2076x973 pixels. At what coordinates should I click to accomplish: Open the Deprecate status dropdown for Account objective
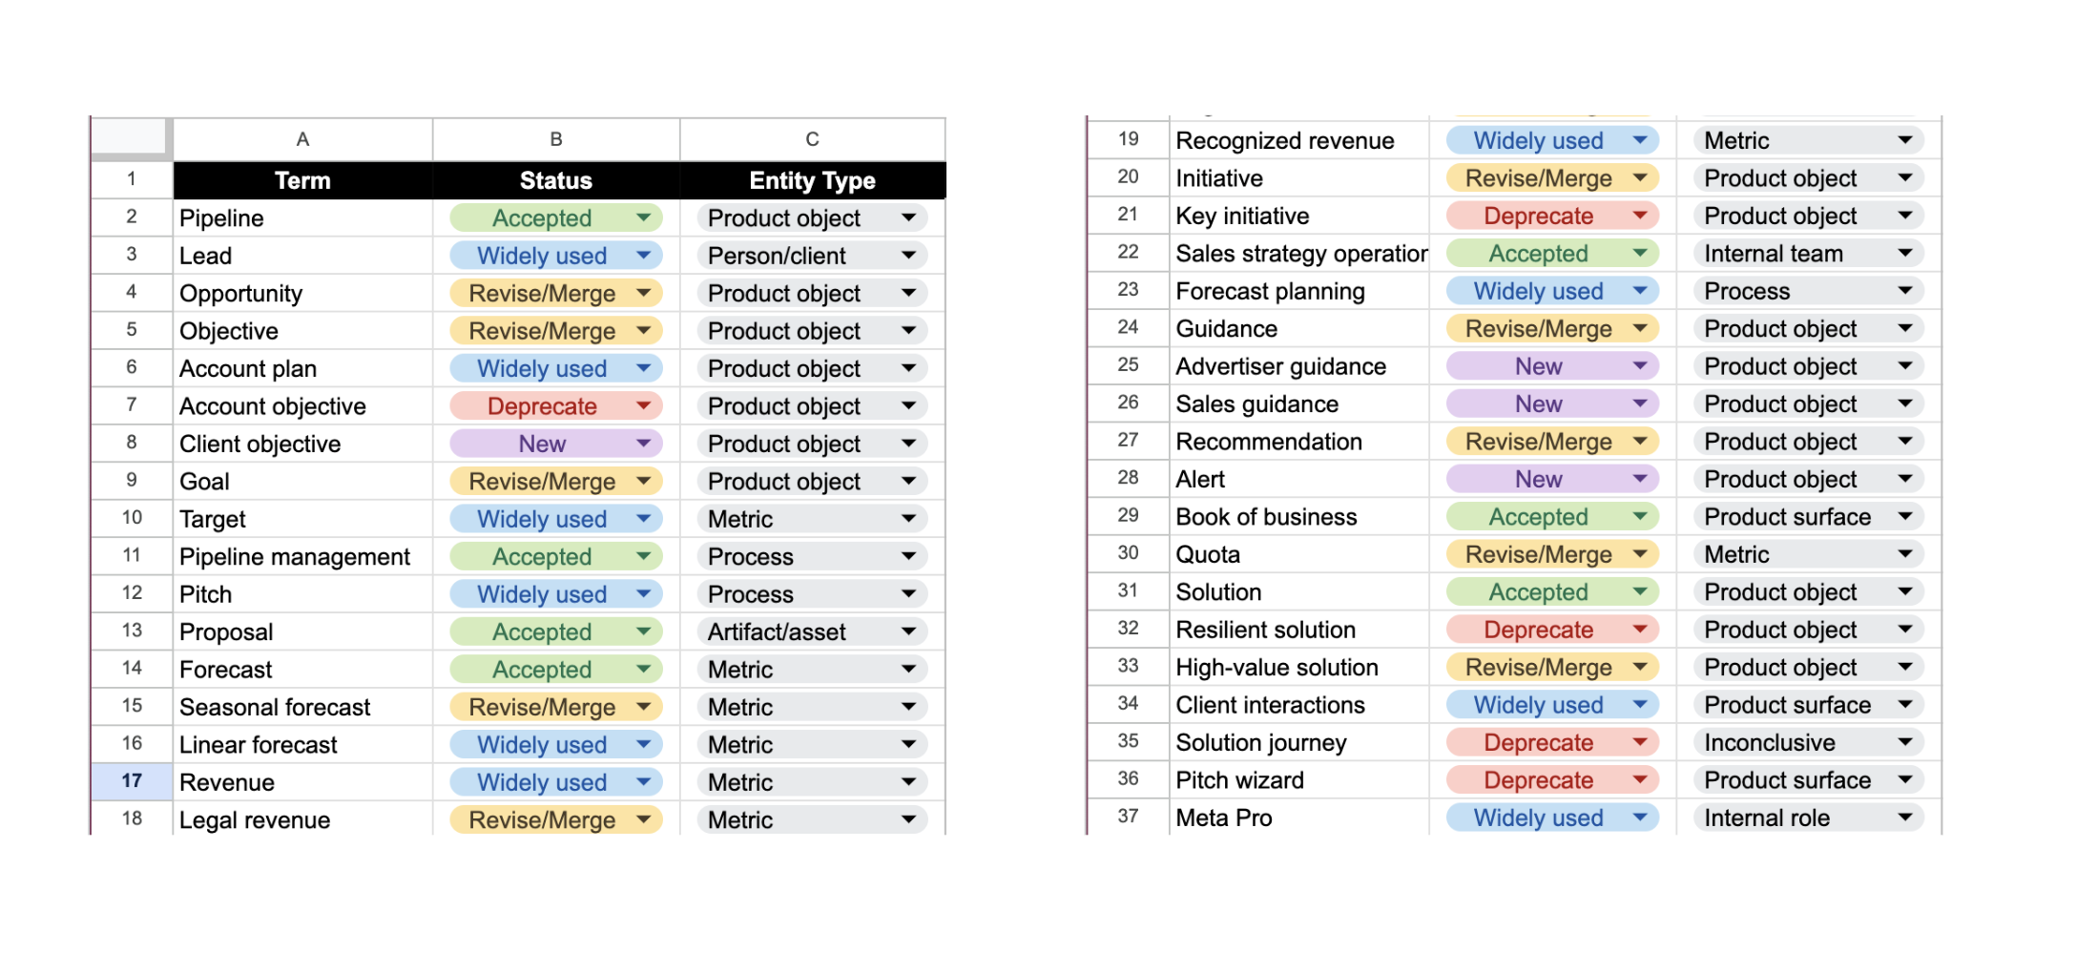644,405
